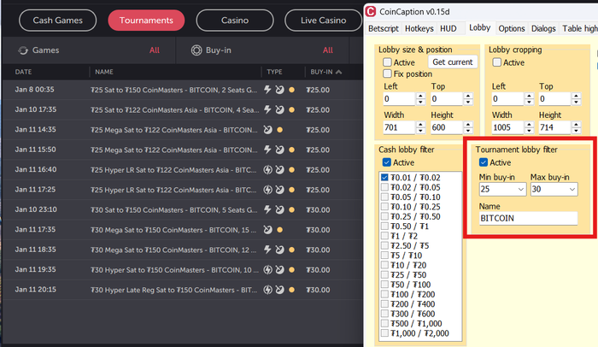Select the Jan 11 18:35 tournament name
Image resolution: width=598 pixels, height=347 pixels.
pos(174,250)
